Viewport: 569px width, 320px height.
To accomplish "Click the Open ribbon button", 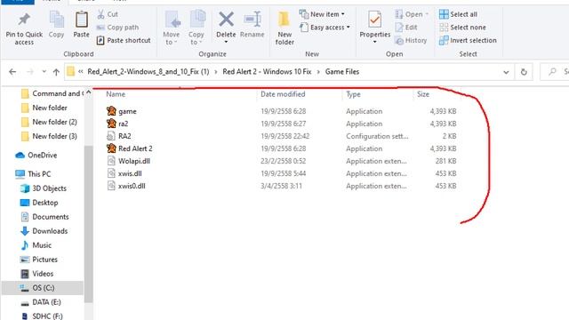I will (x=412, y=14).
